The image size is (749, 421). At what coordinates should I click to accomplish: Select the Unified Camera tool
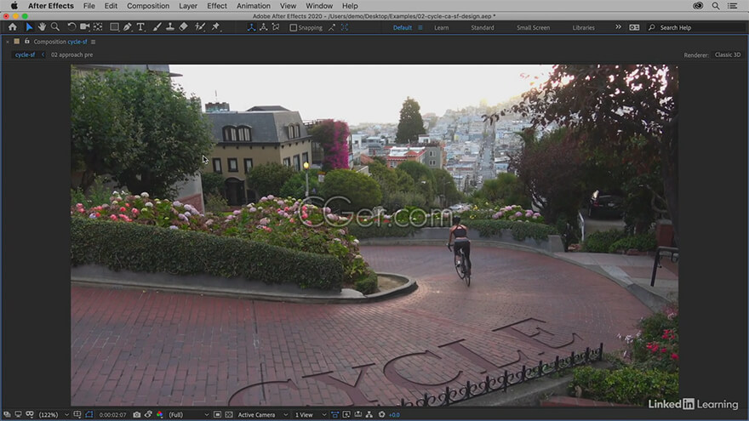[85, 27]
